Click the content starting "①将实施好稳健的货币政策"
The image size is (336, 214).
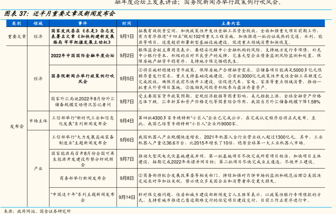pyautogui.click(x=230, y=78)
